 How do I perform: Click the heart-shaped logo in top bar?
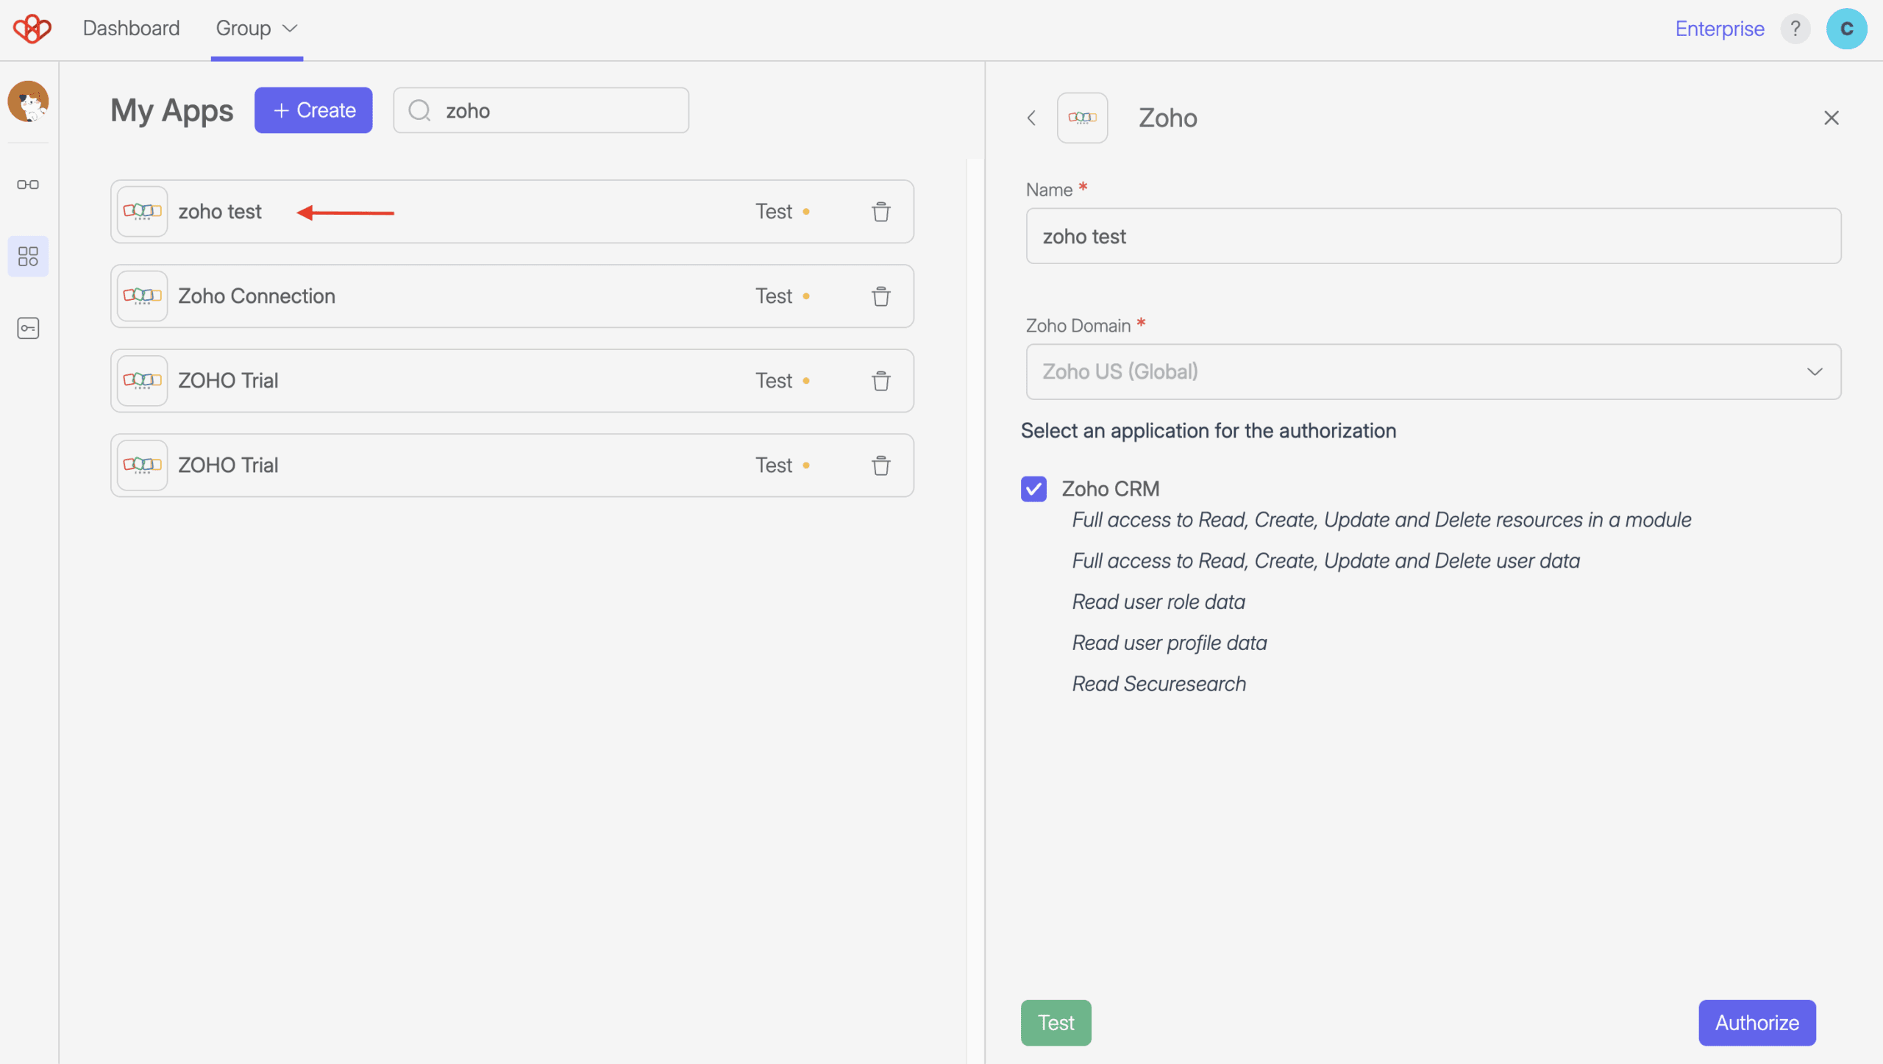click(x=32, y=29)
